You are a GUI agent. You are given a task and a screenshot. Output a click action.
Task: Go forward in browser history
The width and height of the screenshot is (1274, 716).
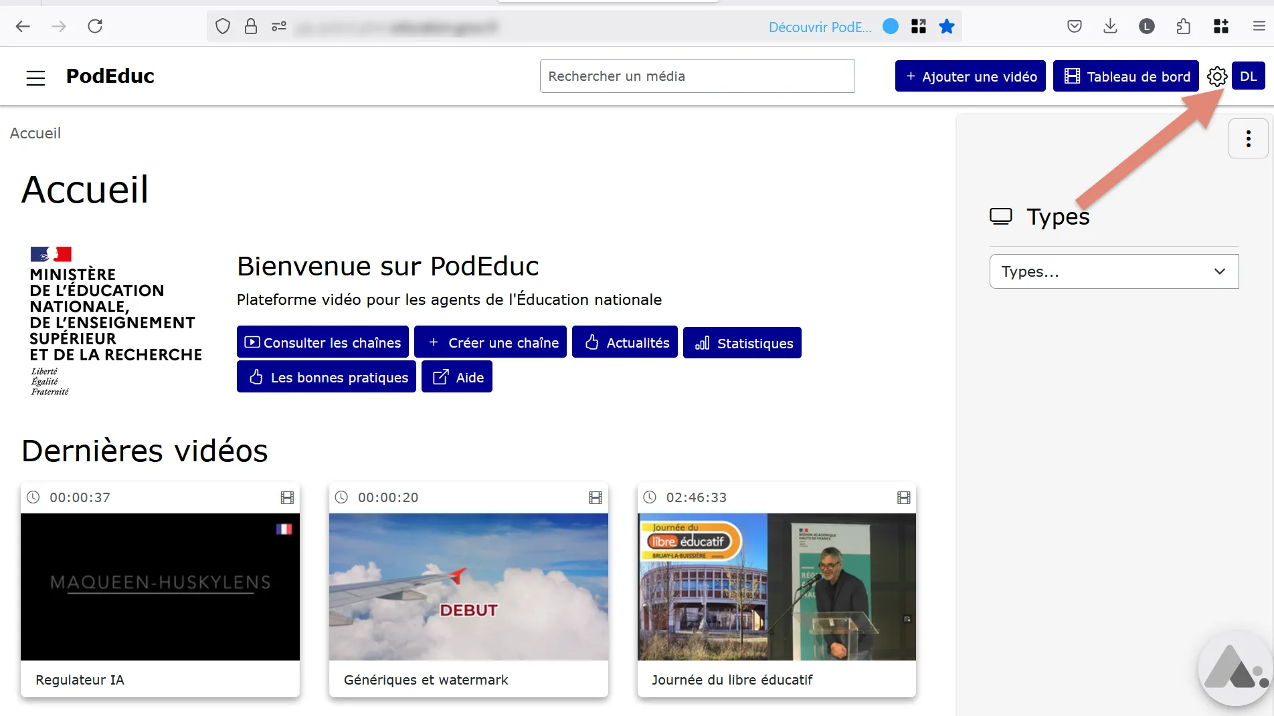pos(59,26)
